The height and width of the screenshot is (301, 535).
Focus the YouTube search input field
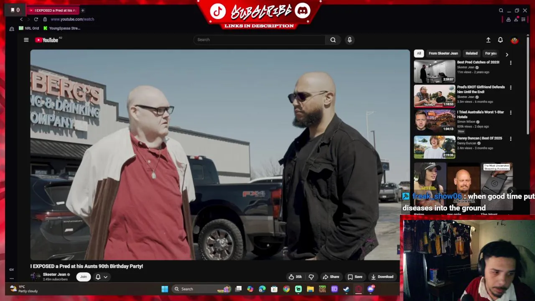259,40
